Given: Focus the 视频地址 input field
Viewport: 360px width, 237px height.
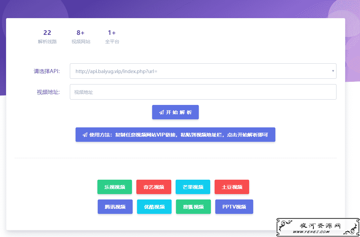Looking at the screenshot, I should [203, 92].
